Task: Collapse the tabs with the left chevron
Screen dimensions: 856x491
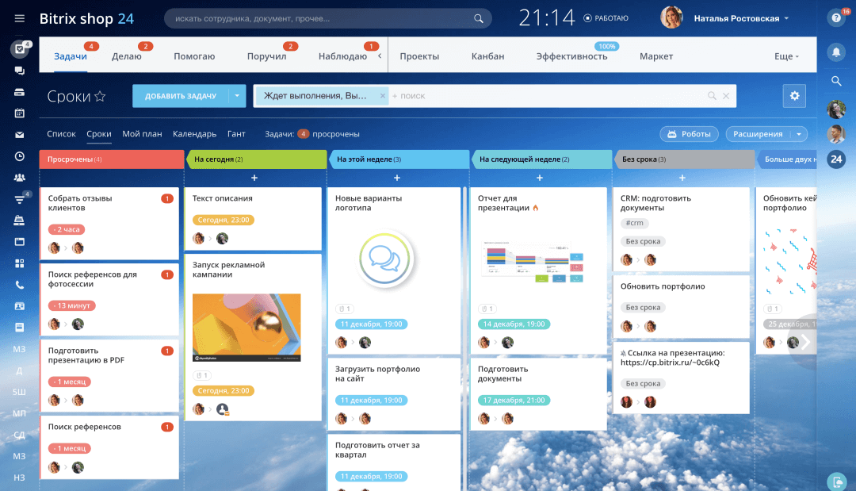Action: point(380,56)
